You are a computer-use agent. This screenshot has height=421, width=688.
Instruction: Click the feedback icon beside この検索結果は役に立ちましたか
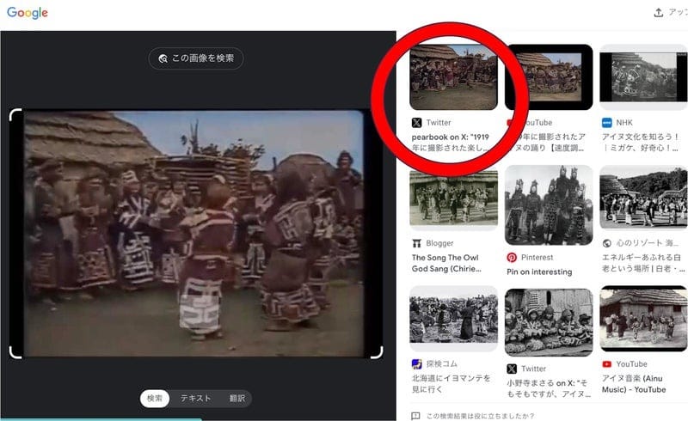click(415, 416)
